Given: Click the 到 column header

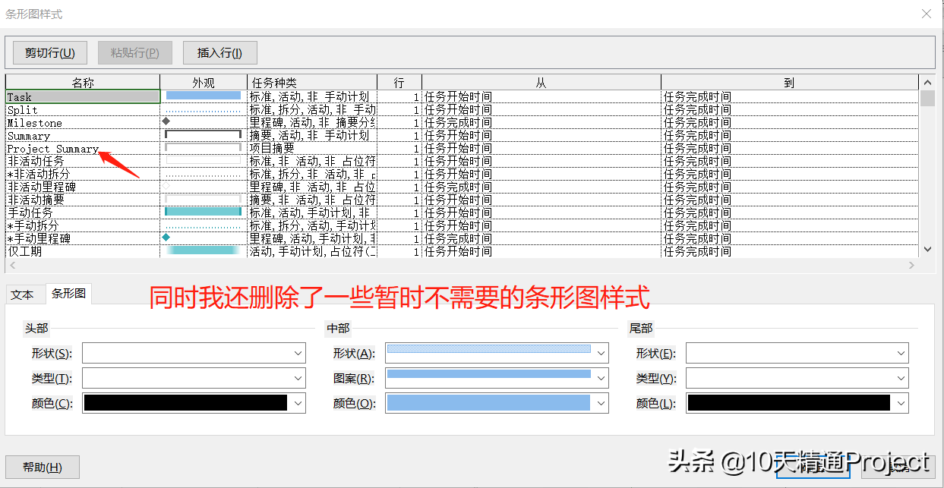Looking at the screenshot, I should 790,83.
